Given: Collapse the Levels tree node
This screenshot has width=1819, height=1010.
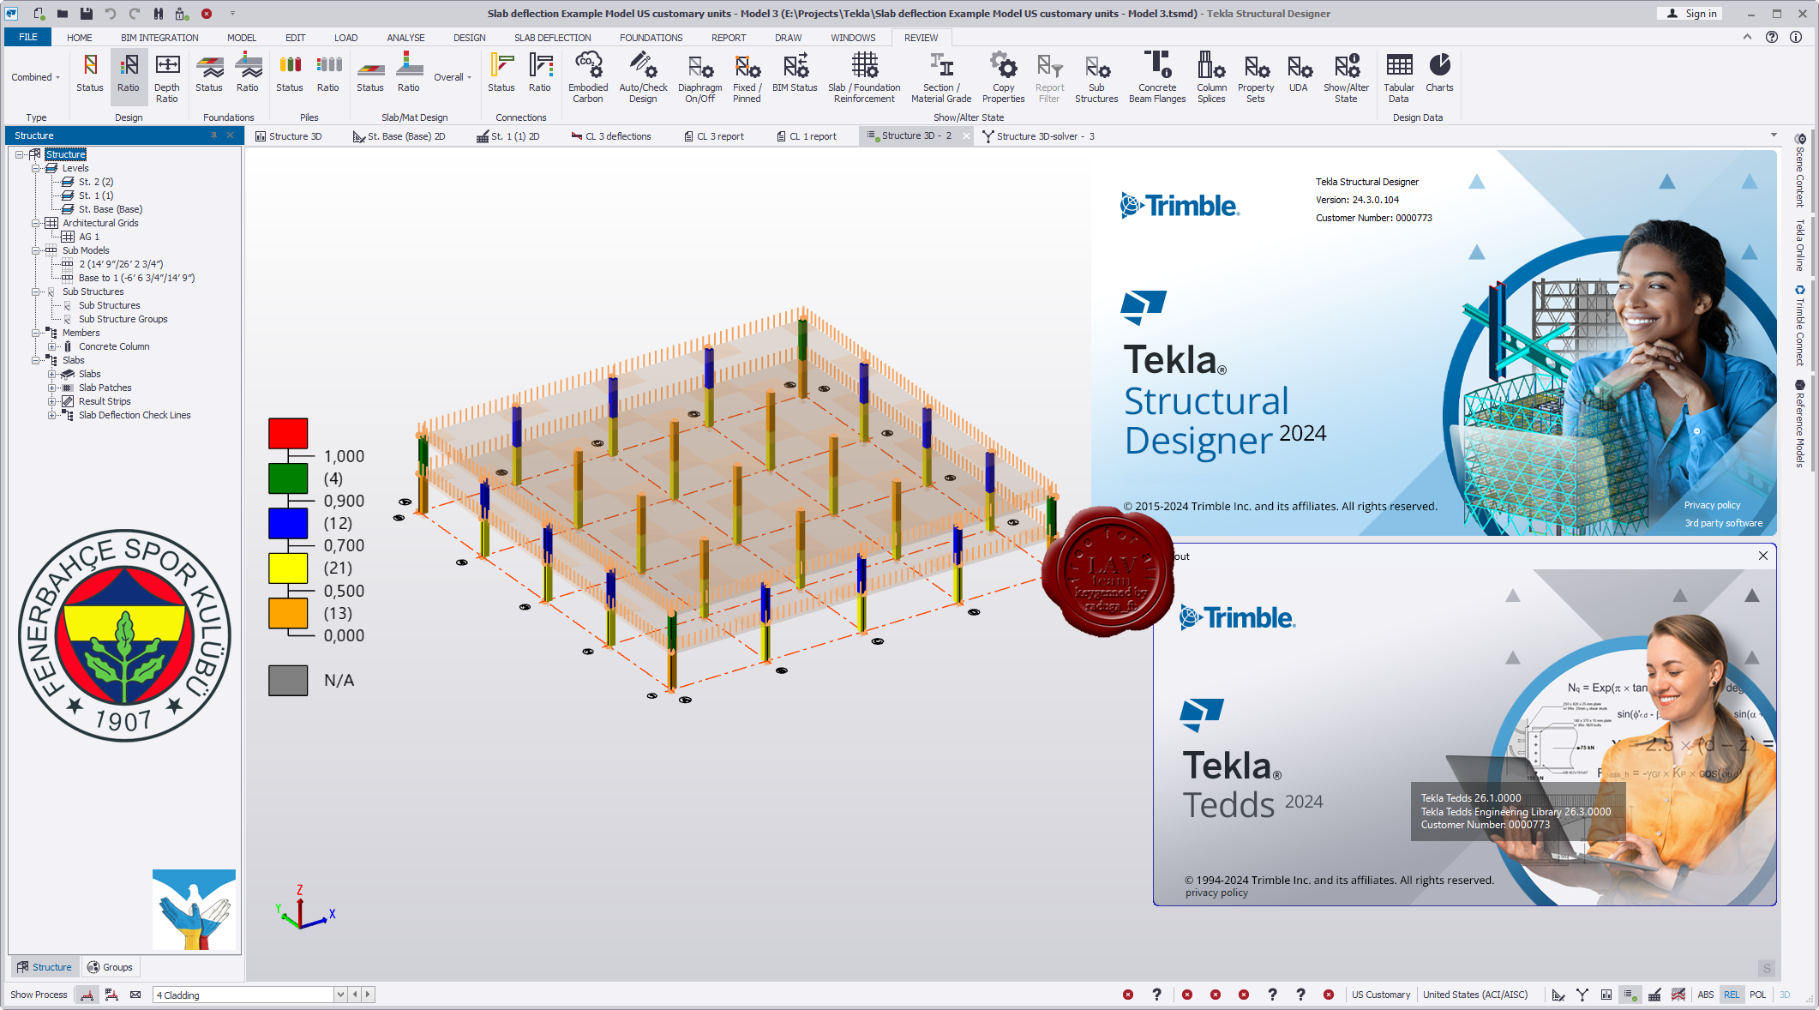Looking at the screenshot, I should 36,168.
